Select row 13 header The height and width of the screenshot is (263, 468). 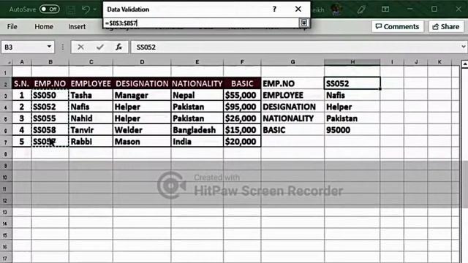click(5, 213)
